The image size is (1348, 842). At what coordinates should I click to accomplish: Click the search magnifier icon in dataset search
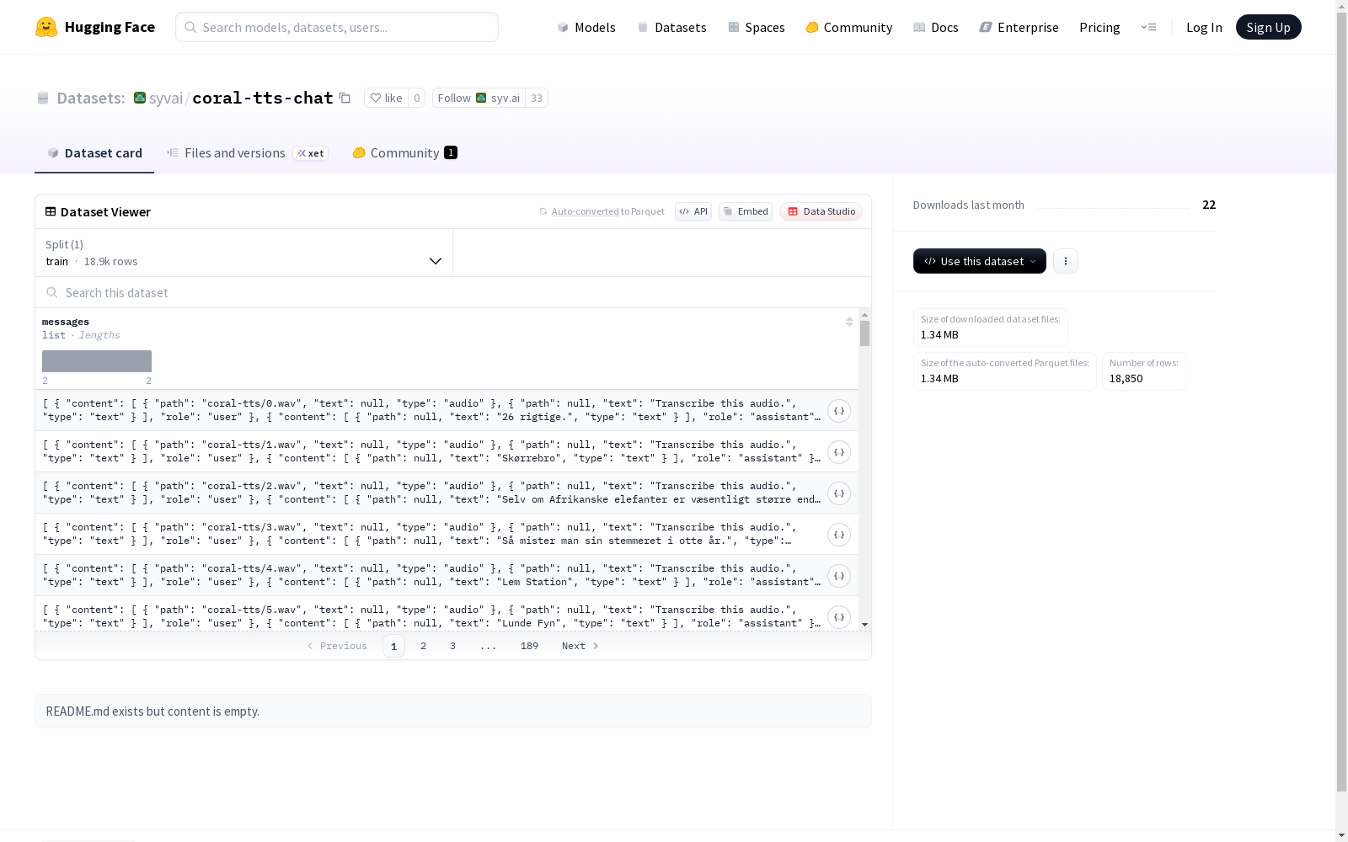[x=52, y=292]
